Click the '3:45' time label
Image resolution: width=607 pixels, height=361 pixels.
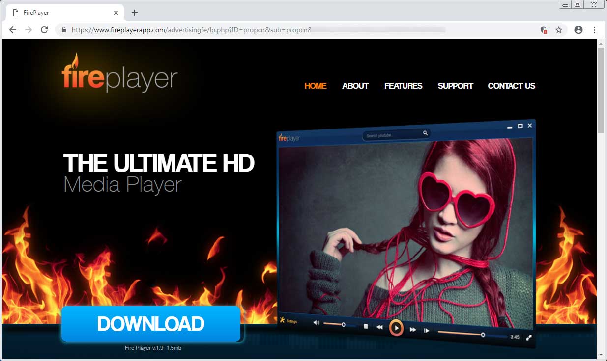pyautogui.click(x=515, y=337)
